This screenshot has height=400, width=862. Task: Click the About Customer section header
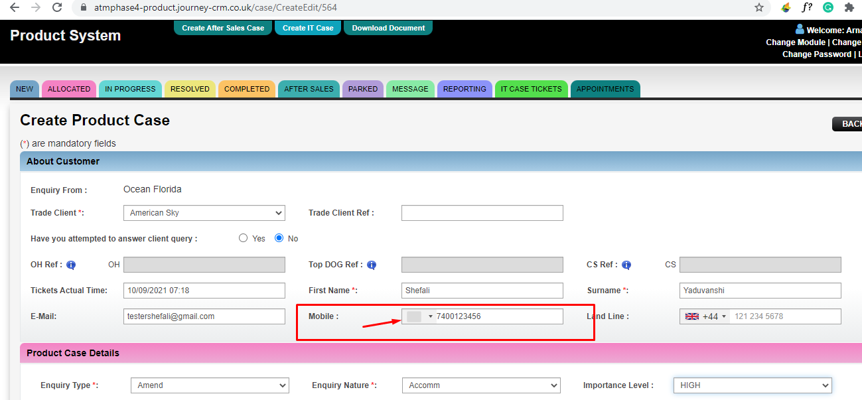click(441, 161)
